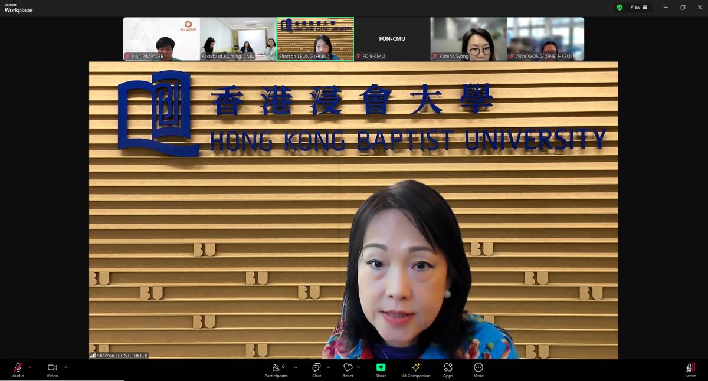Click the Leave meeting button
The width and height of the screenshot is (708, 381).
(690, 370)
